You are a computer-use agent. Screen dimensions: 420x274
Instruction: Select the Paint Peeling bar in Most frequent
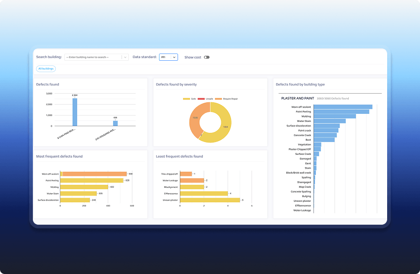(x=92, y=180)
